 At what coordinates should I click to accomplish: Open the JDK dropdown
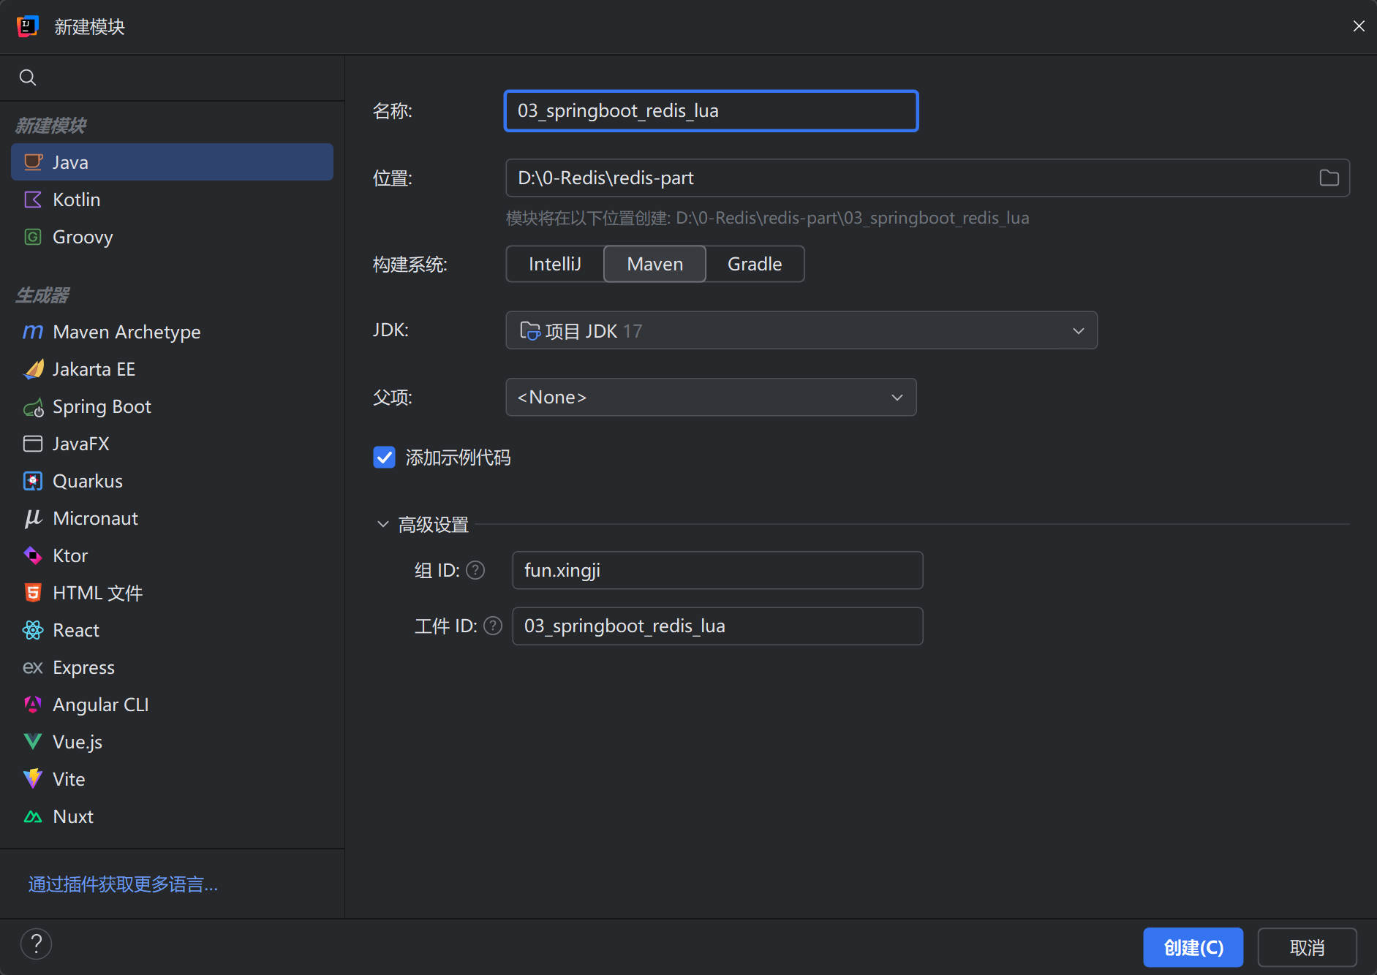(801, 330)
